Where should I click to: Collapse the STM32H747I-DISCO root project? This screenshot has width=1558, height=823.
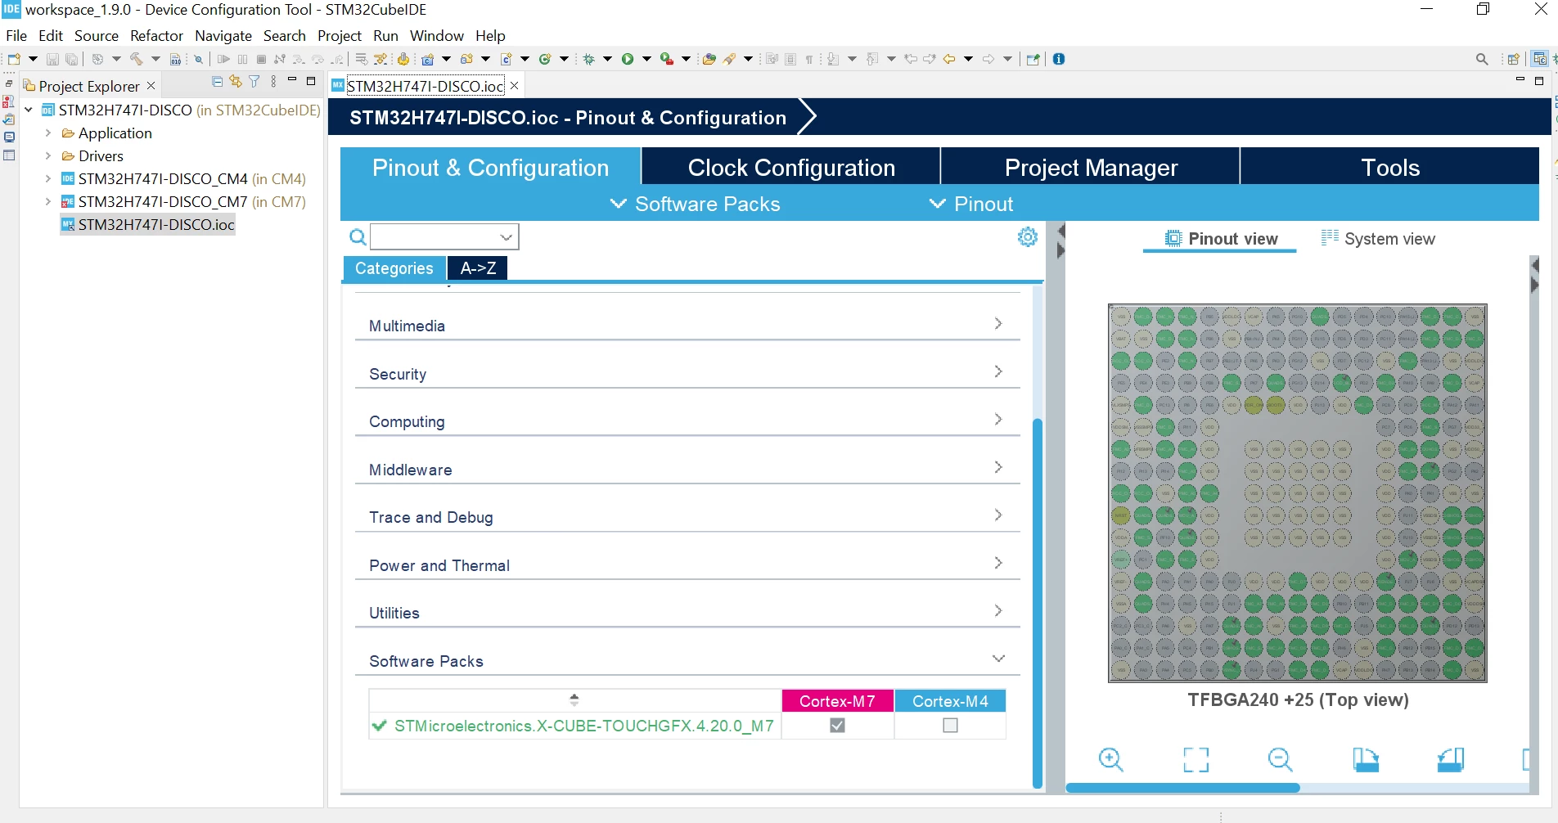29,110
